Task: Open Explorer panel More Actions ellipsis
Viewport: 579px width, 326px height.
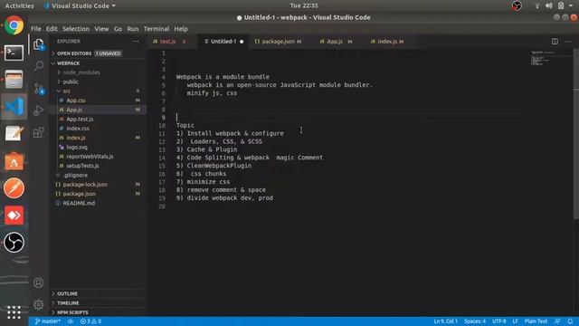Action: click(136, 42)
